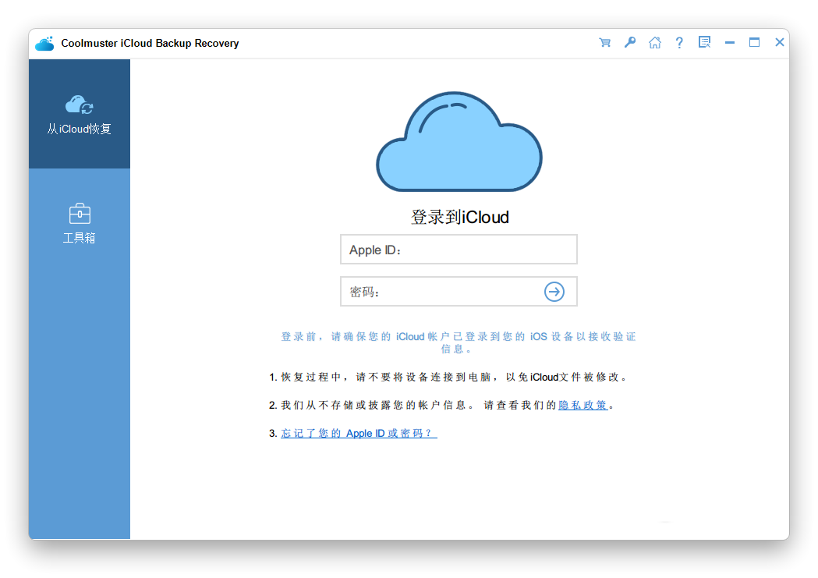The height and width of the screenshot is (578, 818).
Task: Close the Coolmuster window
Action: [779, 42]
